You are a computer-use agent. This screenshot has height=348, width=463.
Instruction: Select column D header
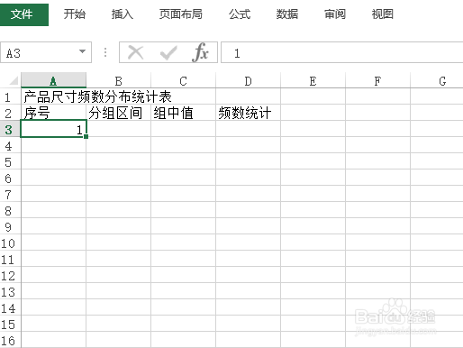(x=249, y=80)
